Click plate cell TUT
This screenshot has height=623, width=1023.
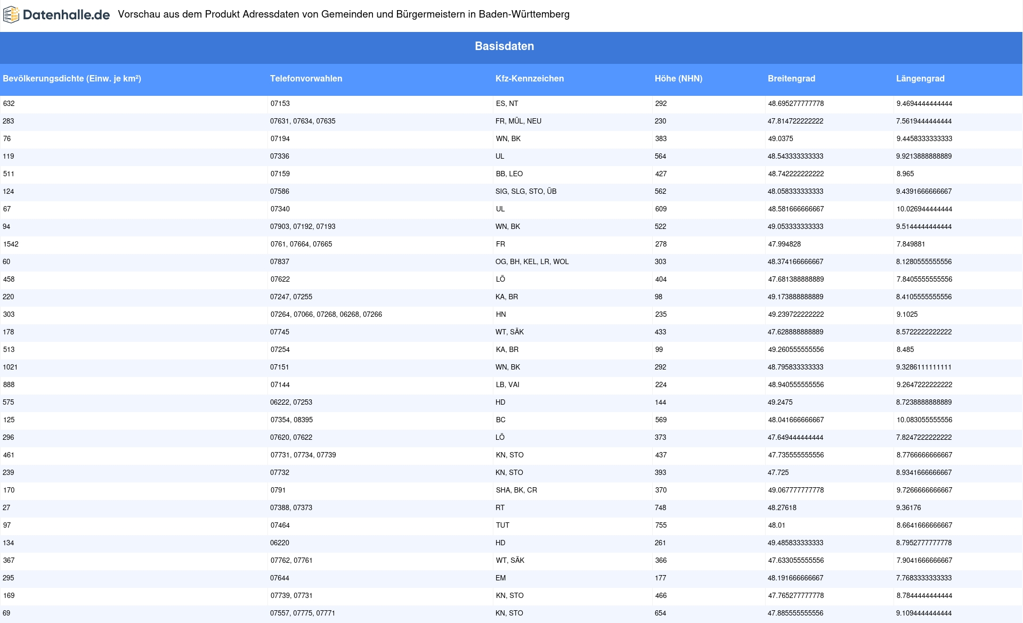(x=502, y=526)
